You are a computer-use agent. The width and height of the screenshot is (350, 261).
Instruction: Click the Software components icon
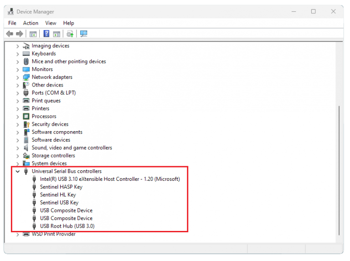[26, 132]
